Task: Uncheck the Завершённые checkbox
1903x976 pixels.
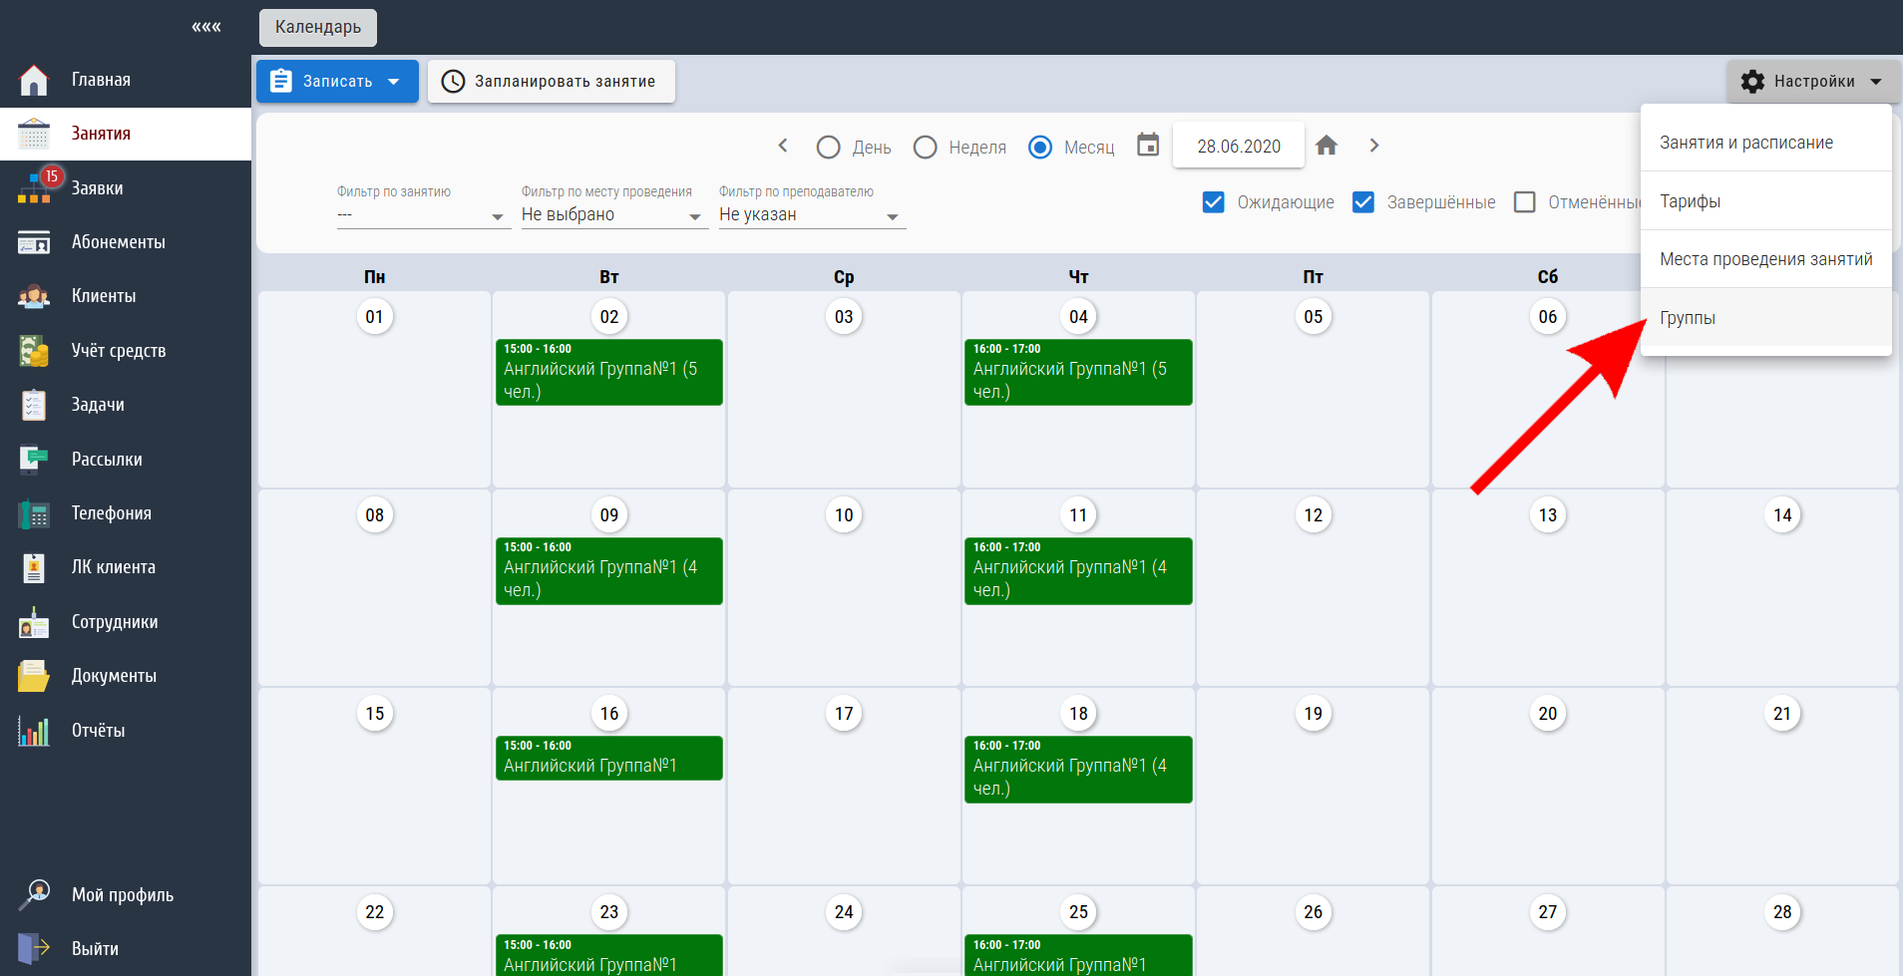Action: [1363, 202]
